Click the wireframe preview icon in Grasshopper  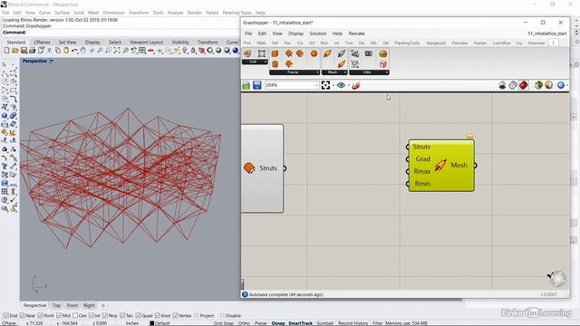[513, 85]
